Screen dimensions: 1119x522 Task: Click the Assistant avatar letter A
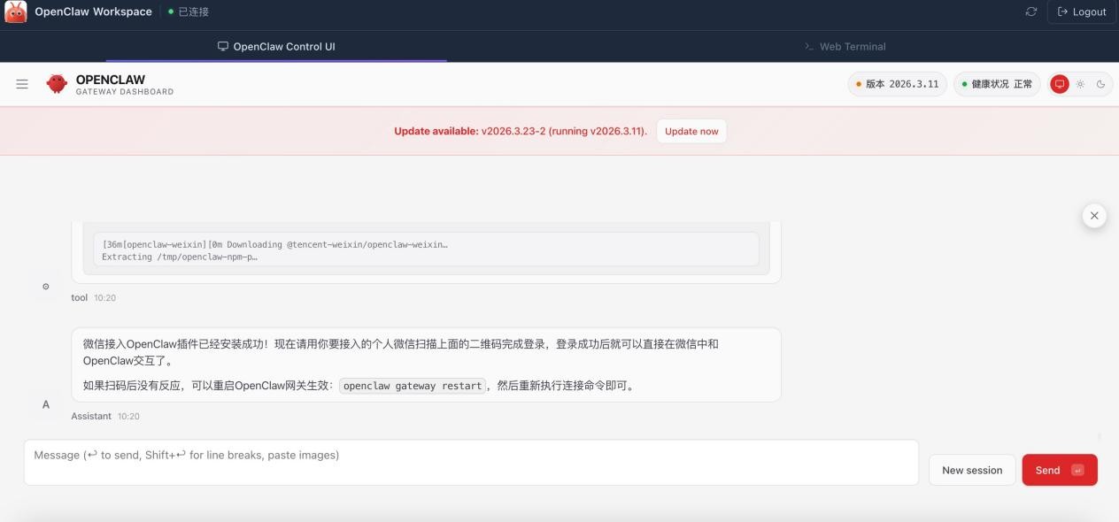[46, 404]
